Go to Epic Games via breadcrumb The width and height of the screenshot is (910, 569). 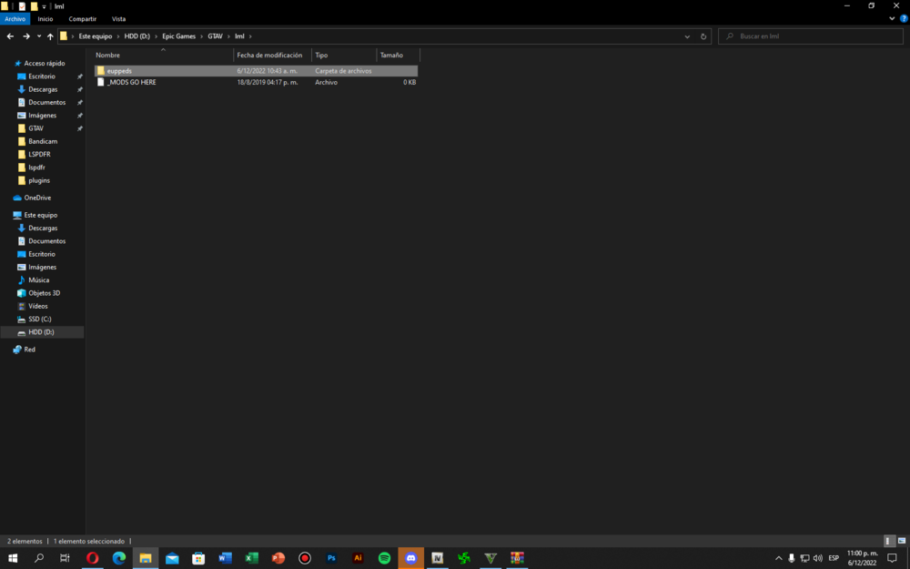178,36
